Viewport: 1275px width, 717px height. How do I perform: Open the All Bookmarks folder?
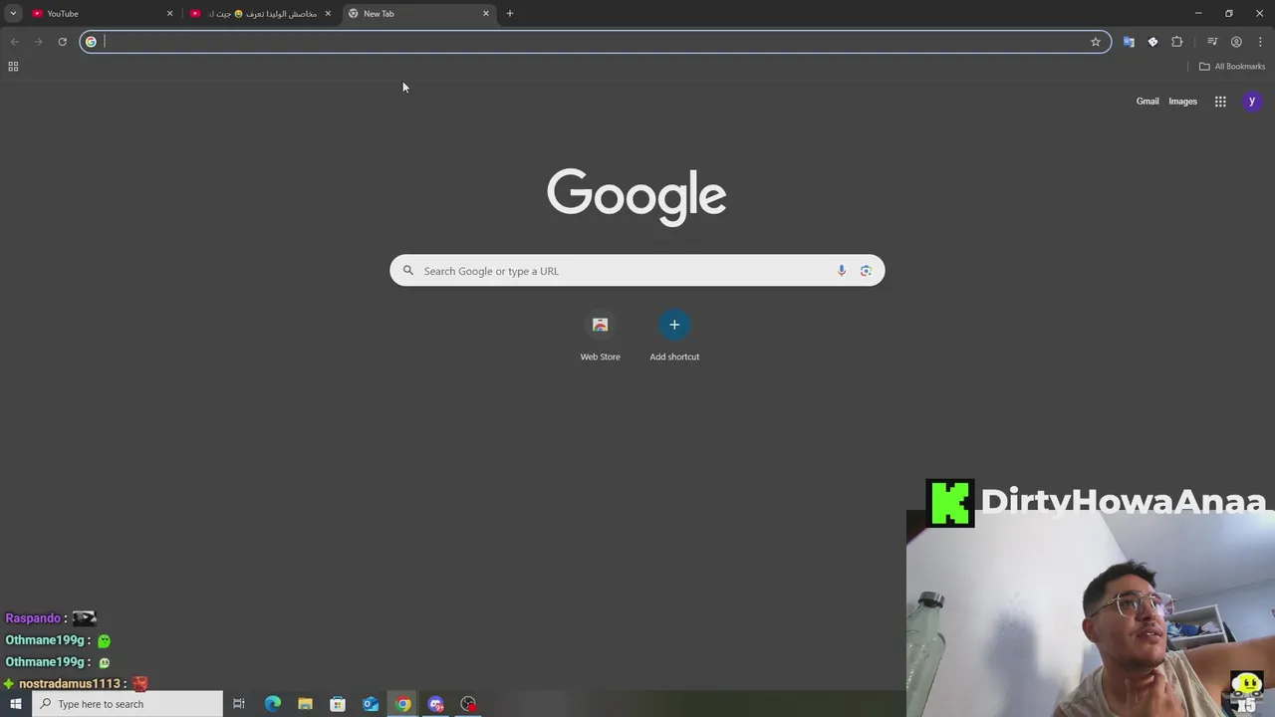pos(1232,67)
